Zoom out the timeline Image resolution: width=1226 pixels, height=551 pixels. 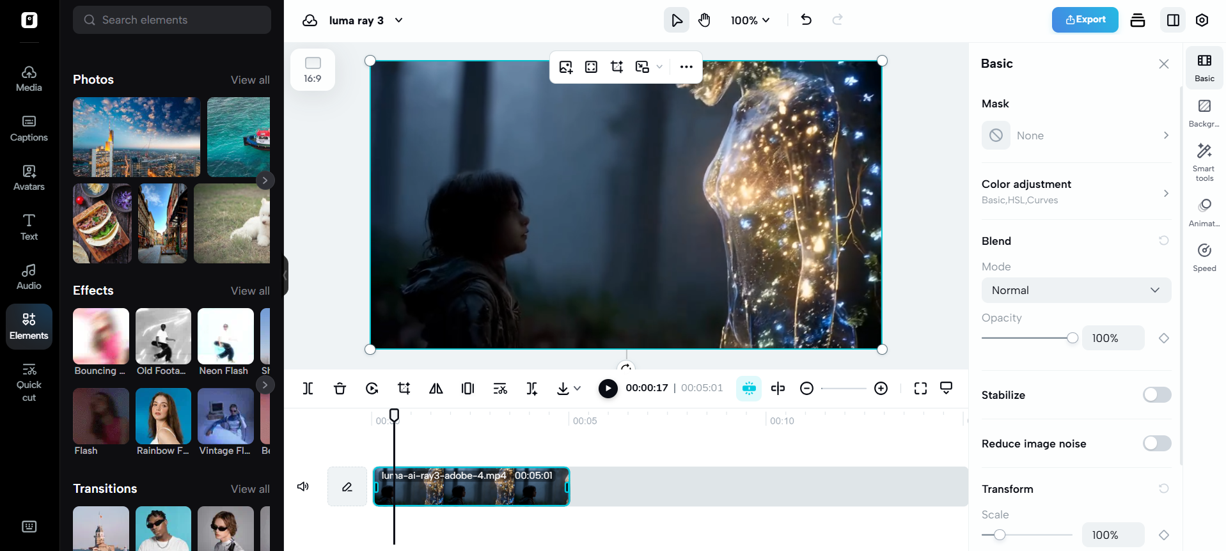coord(806,389)
